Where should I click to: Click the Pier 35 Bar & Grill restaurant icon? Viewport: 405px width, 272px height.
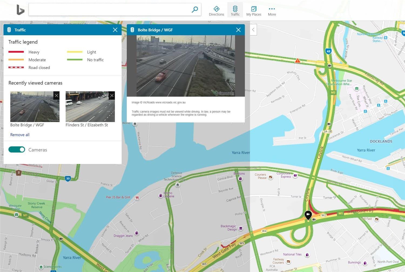(x=137, y=198)
